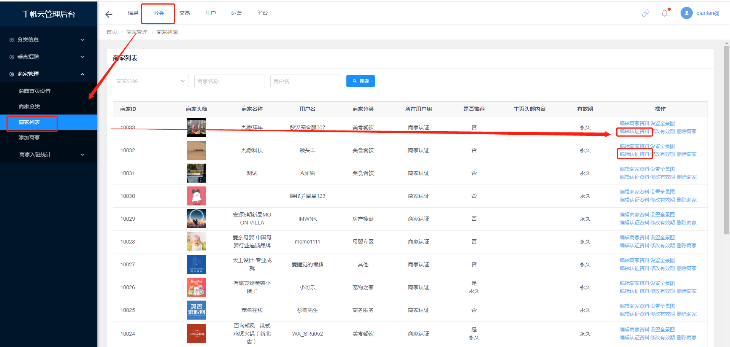The height and width of the screenshot is (347, 730).
Task: Click 设置全景图 for merchant 10025
Action: (x=663, y=306)
